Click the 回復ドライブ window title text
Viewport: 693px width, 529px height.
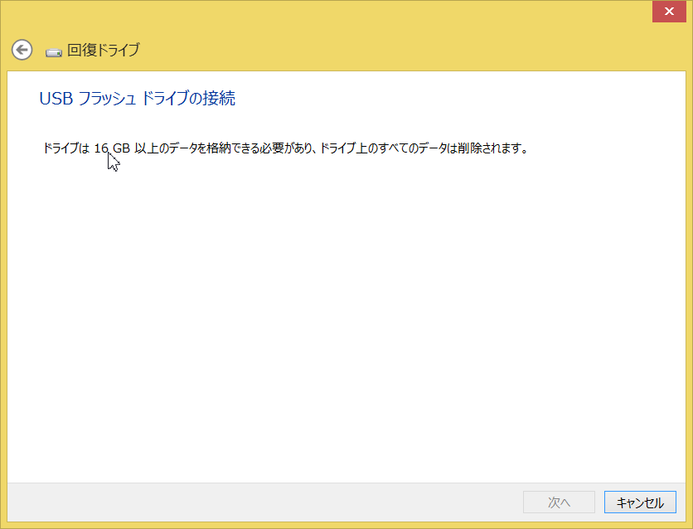(103, 50)
